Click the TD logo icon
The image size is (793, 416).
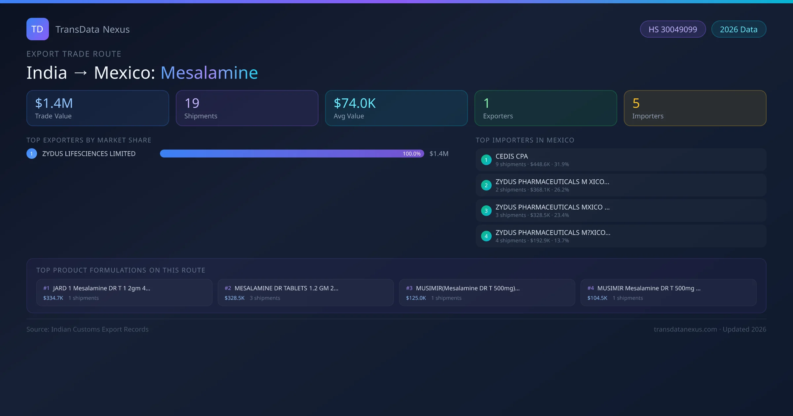pyautogui.click(x=37, y=29)
